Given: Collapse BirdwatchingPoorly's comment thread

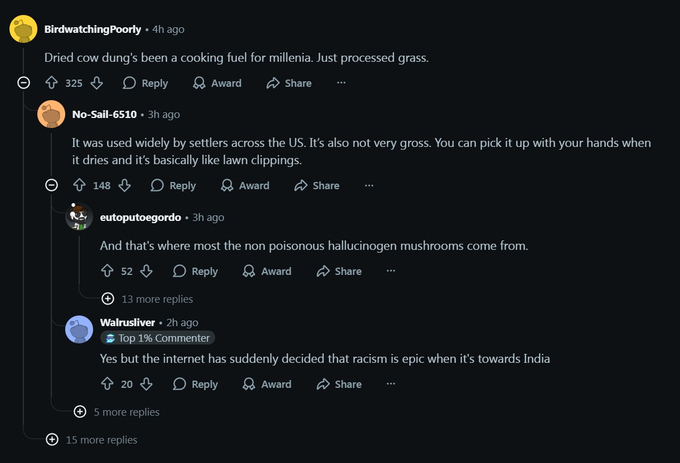Looking at the screenshot, I should [x=23, y=83].
